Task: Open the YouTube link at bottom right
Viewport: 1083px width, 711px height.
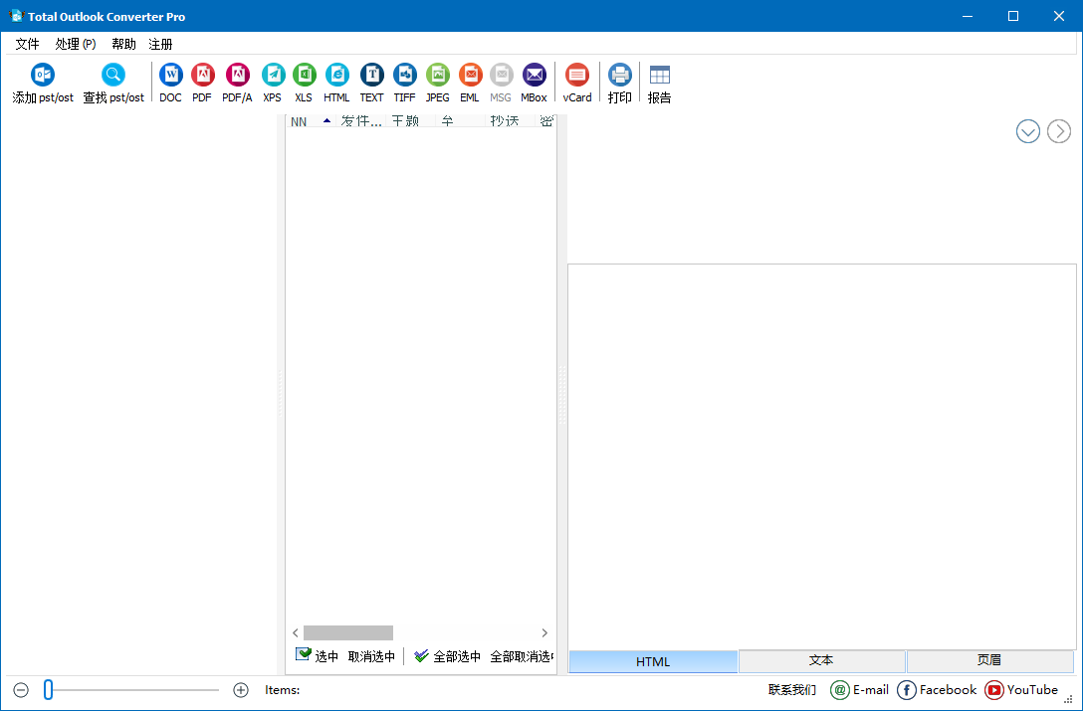Action: point(1021,689)
